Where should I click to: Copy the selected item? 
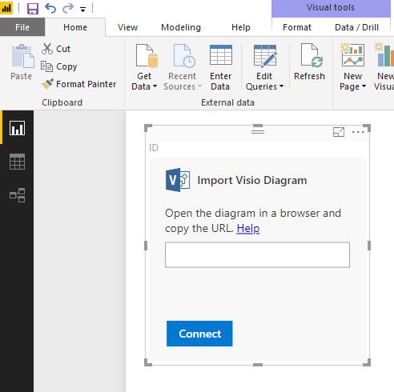59,66
